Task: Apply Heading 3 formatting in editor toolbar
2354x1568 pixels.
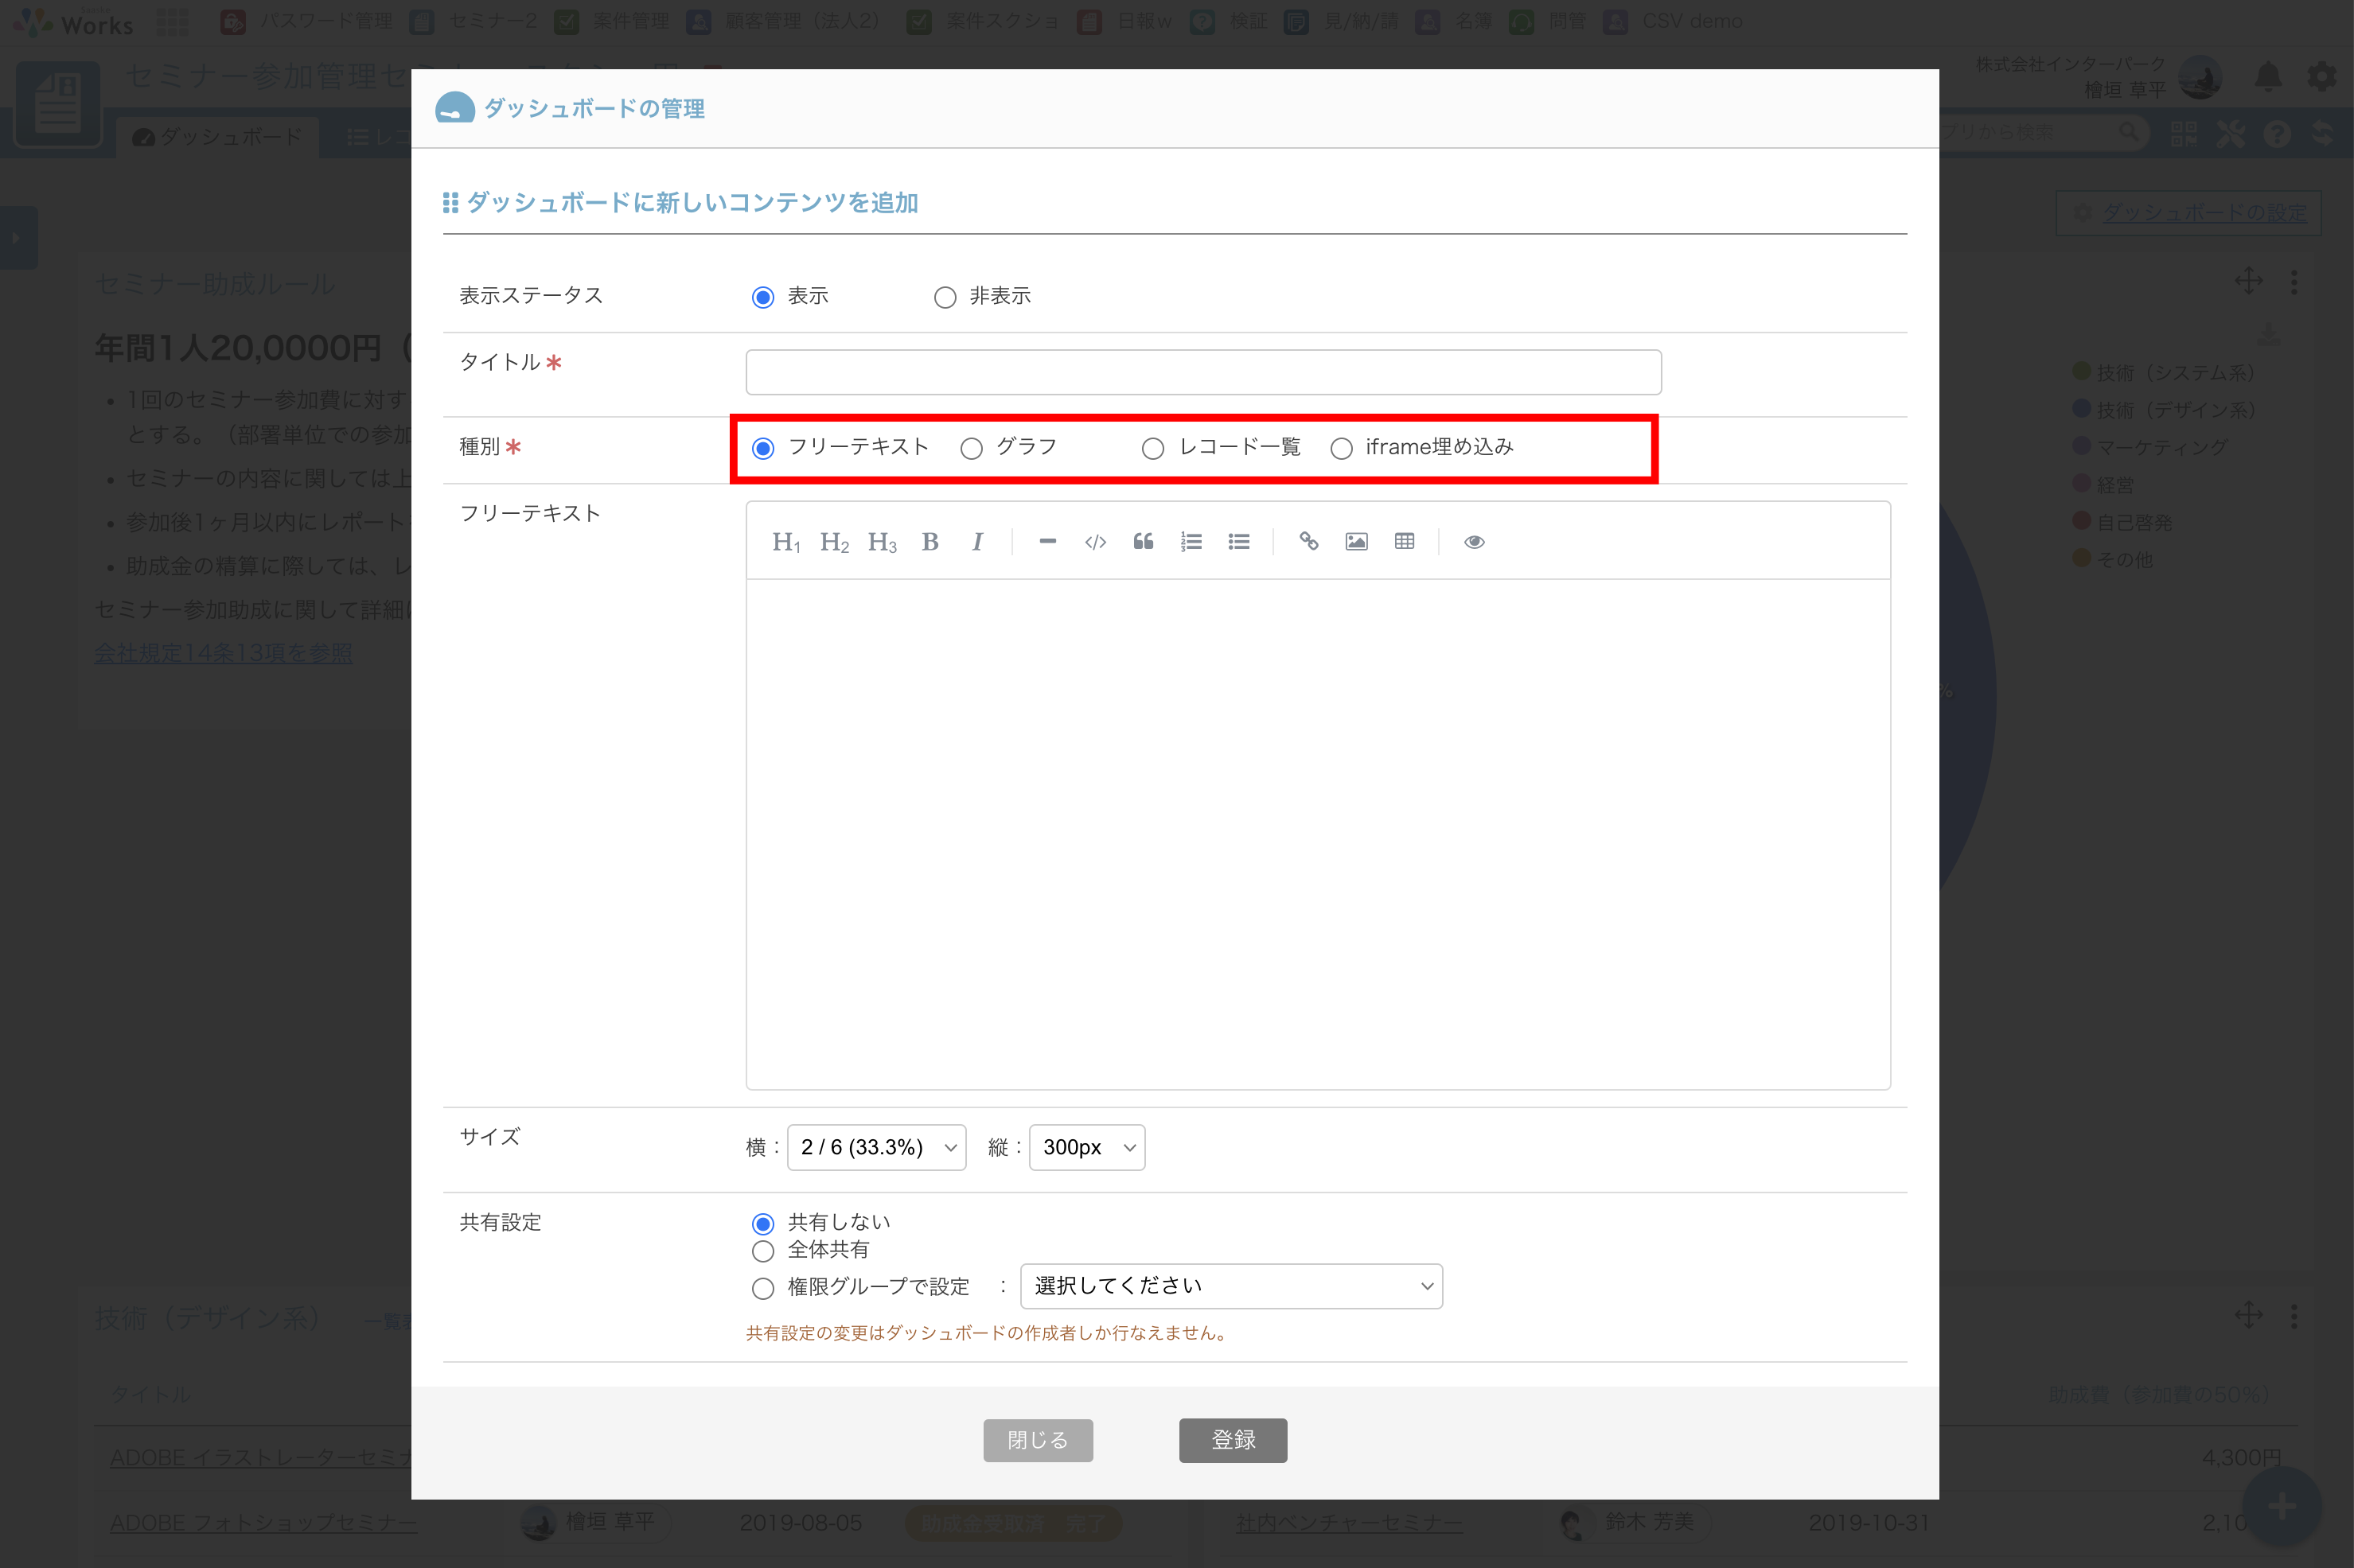Action: (882, 542)
